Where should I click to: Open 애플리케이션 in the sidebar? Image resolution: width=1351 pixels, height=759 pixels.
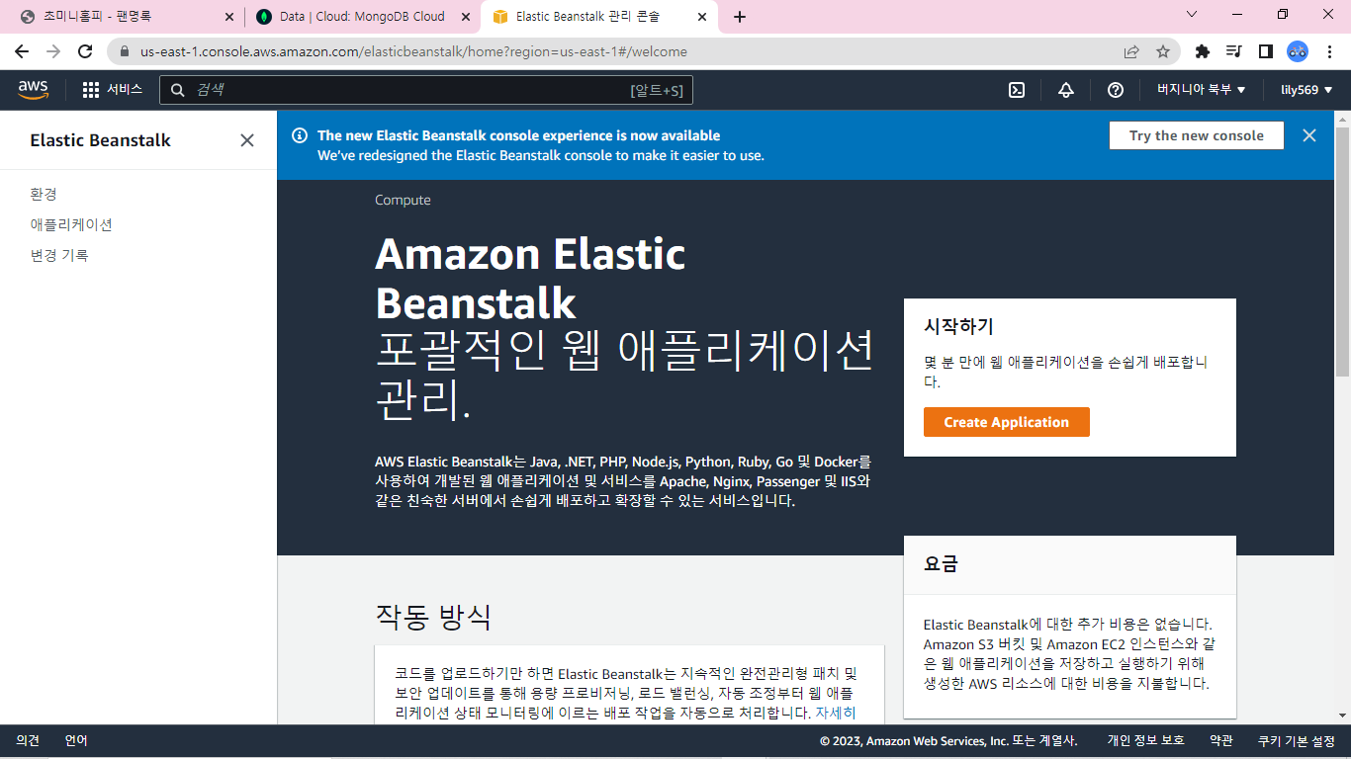click(71, 224)
